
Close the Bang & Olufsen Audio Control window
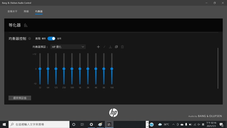(x=223, y=3)
